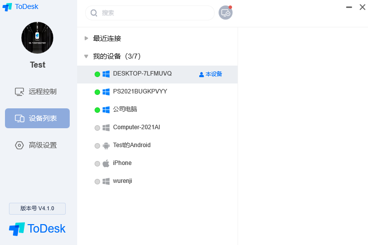Click the 版本号 V4.1.0 button
The width and height of the screenshot is (368, 245).
pos(37,208)
